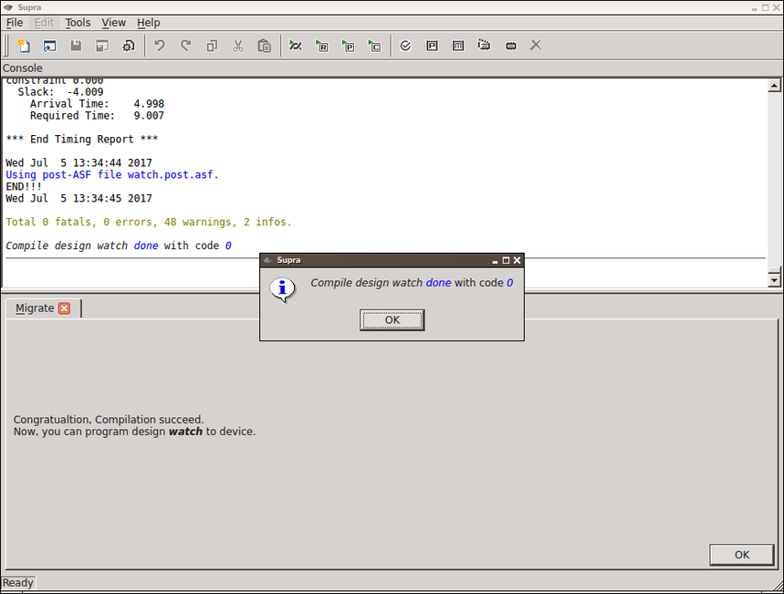Viewport: 784px width, 594px height.
Task: Click 'Wed Jul 5 13:34:45 2017' timestamp line
Action: click(78, 199)
